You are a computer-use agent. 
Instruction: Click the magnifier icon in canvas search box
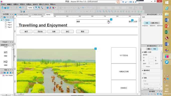tap(108, 21)
